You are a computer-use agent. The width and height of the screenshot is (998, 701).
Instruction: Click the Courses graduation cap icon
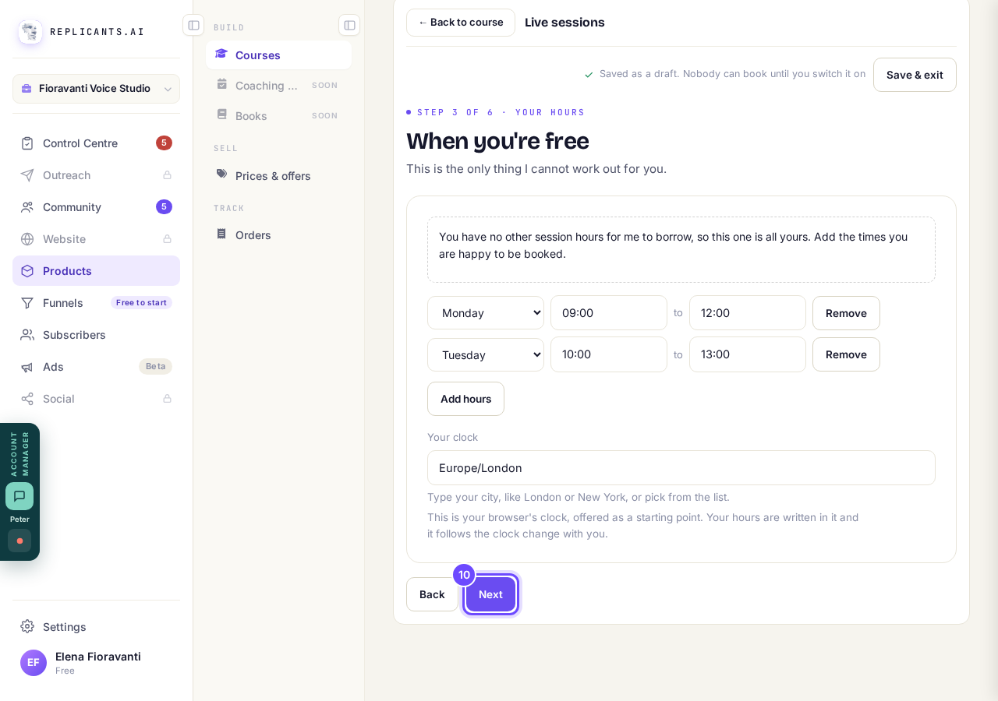pyautogui.click(x=221, y=54)
